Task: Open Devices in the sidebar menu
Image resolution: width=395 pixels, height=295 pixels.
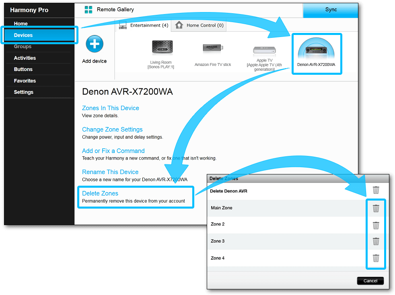Action: (x=23, y=35)
